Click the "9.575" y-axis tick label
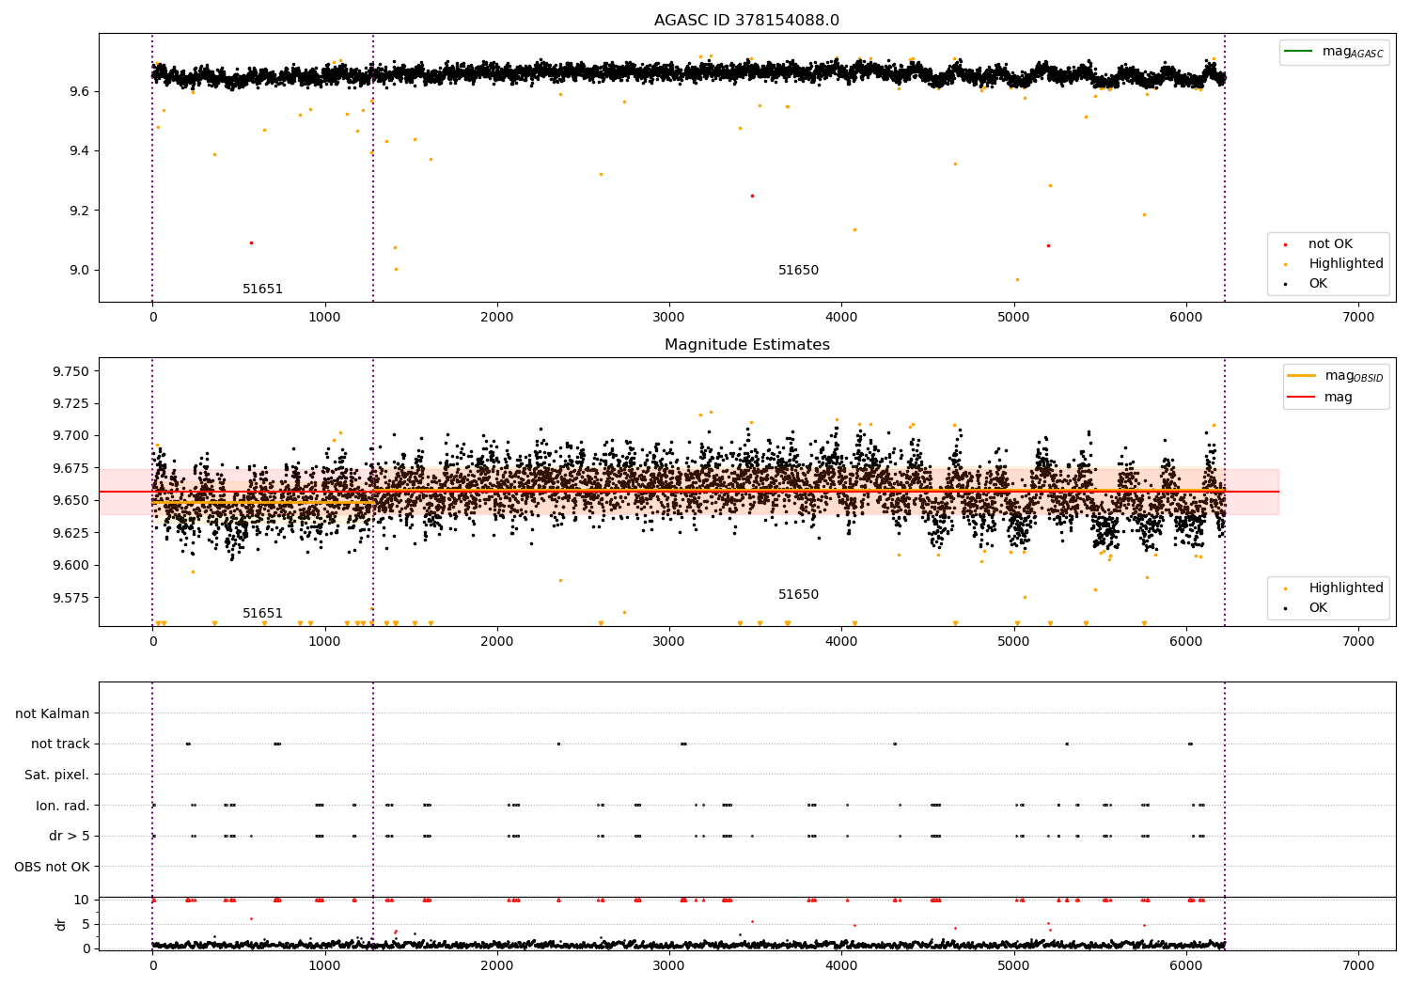Image resolution: width=1410 pixels, height=987 pixels. pyautogui.click(x=70, y=598)
